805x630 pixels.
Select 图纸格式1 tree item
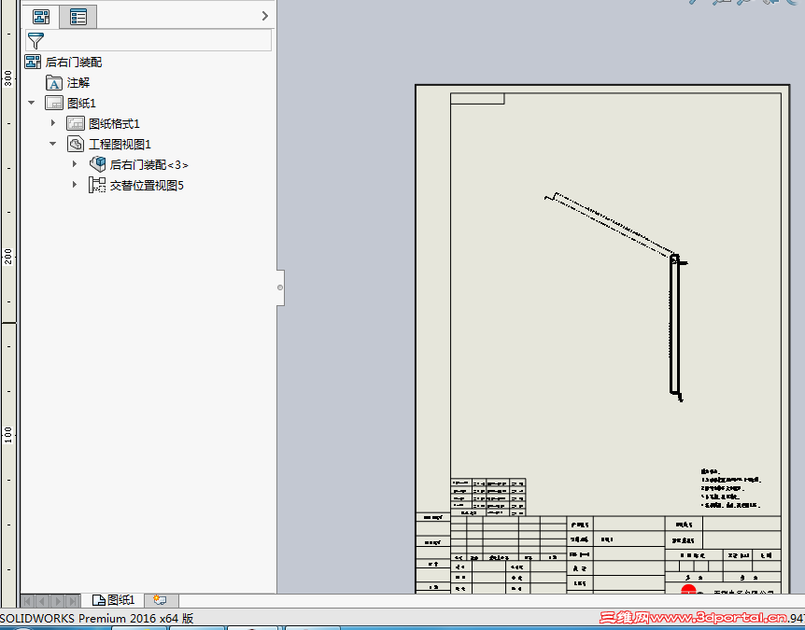coord(114,123)
